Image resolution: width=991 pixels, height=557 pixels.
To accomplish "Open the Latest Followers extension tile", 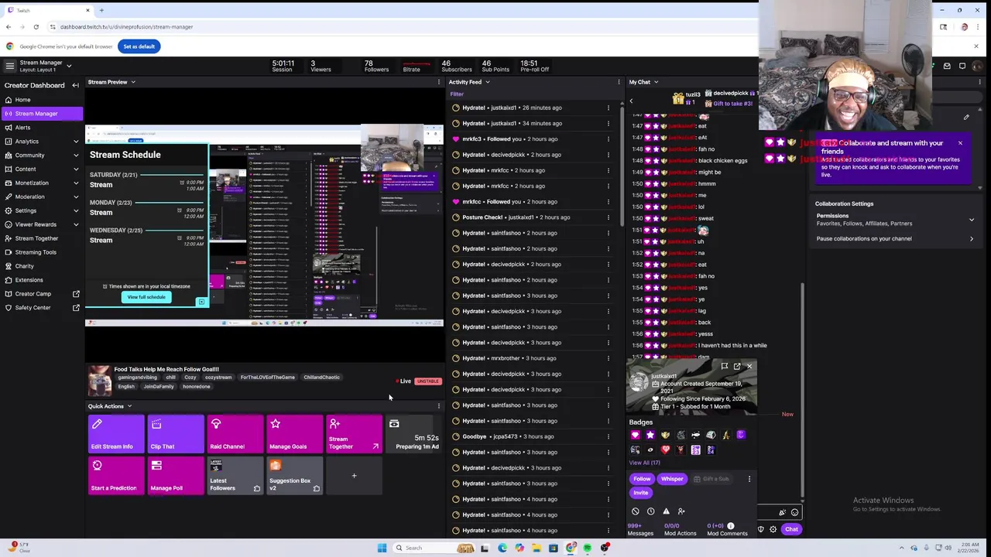I will pyautogui.click(x=235, y=476).
